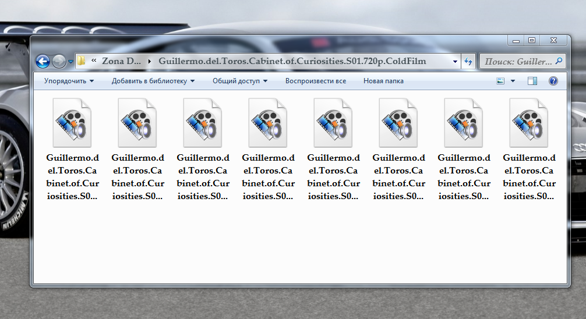Expand the arrow after Zona D... breadcrumb
The image size is (586, 319).
point(150,61)
